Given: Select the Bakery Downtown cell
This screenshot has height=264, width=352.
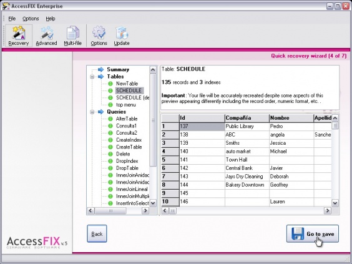Looking at the screenshot, I should [x=247, y=185].
